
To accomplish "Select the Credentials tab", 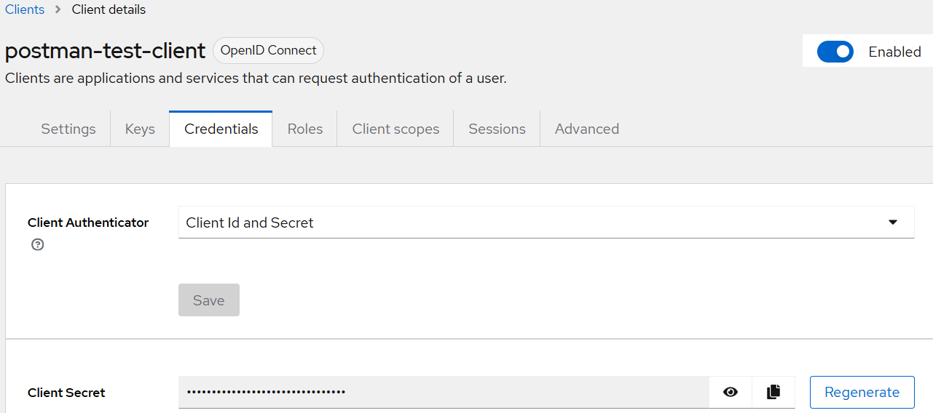I will click(221, 129).
